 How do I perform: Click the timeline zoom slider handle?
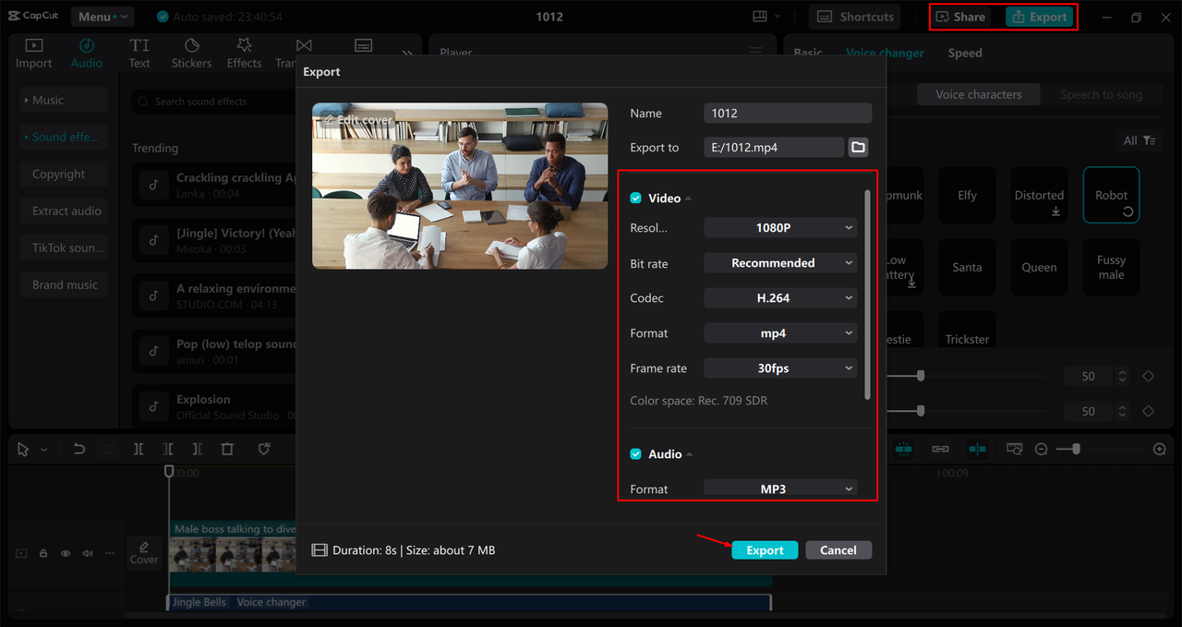(x=1076, y=449)
